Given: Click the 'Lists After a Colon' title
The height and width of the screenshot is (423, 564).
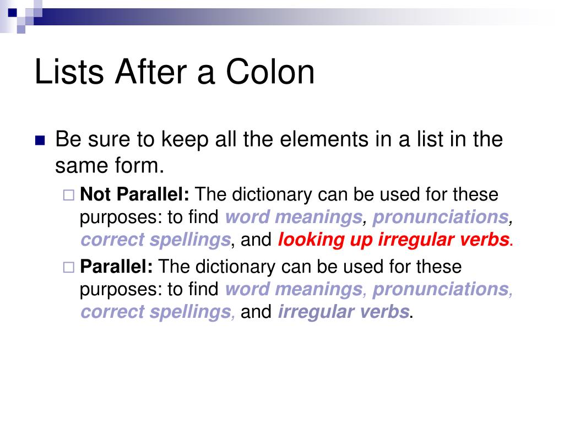Looking at the screenshot, I should (x=175, y=72).
